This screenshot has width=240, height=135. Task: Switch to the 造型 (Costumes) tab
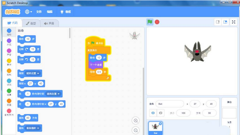coord(31,23)
